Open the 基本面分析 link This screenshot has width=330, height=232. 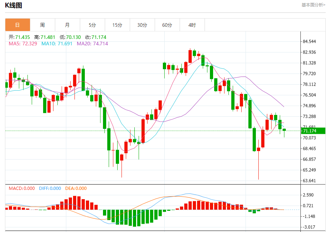(313, 5)
